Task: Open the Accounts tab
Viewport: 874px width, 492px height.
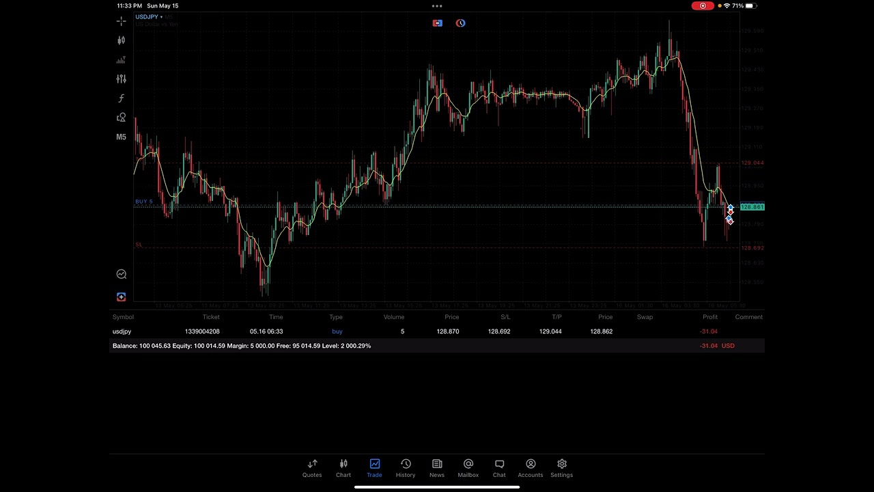Action: pyautogui.click(x=531, y=468)
